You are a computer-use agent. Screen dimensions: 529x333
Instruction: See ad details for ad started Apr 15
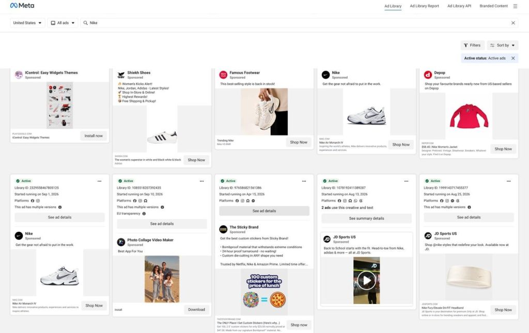coord(264,211)
